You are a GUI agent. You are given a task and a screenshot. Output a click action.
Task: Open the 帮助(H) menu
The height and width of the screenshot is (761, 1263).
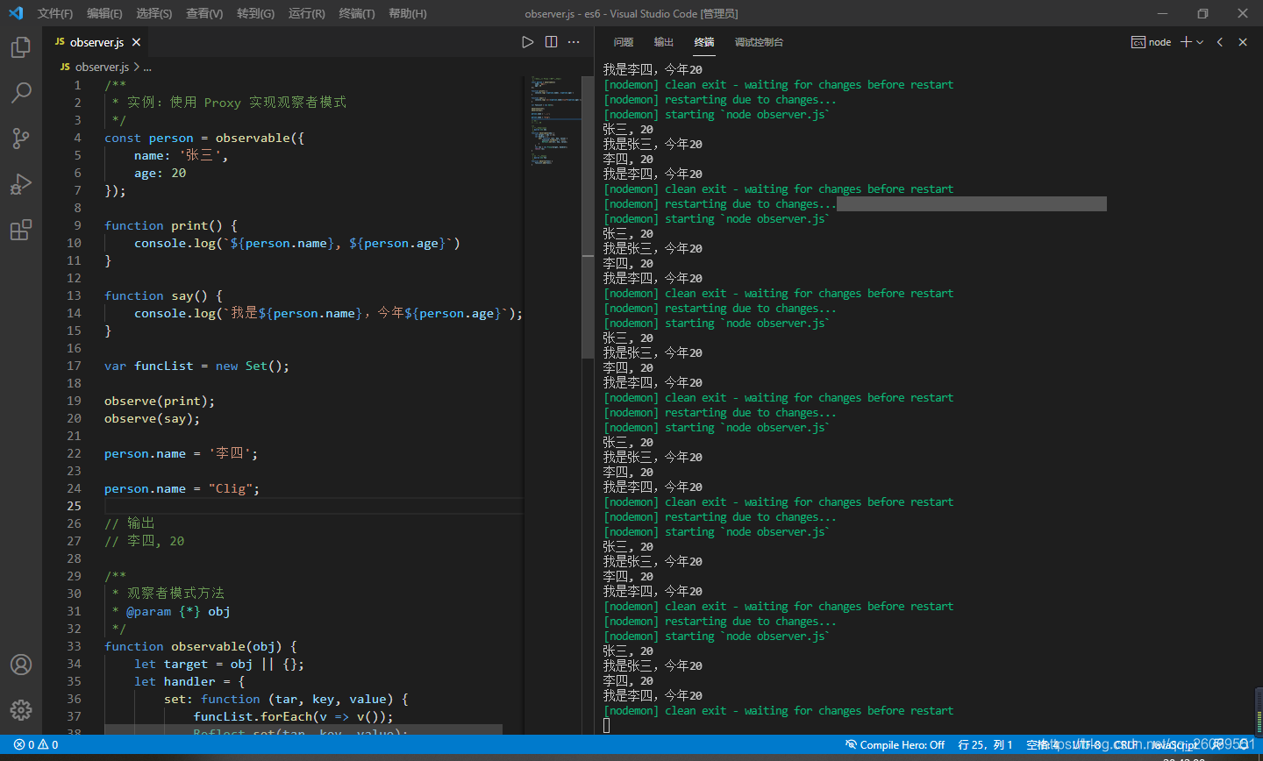point(407,13)
